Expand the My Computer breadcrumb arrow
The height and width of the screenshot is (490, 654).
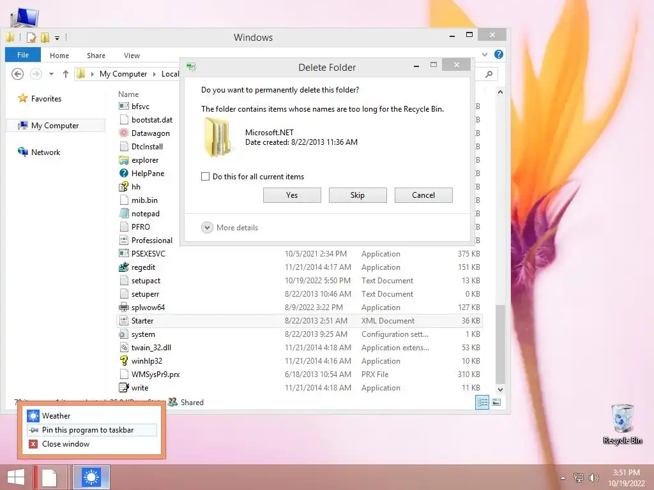click(x=154, y=74)
